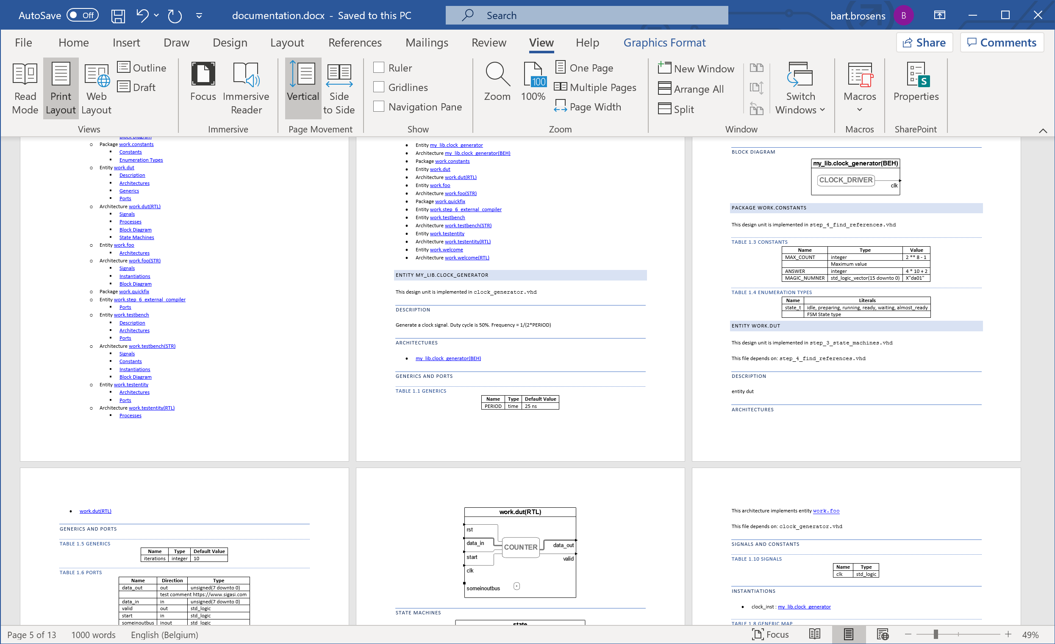
Task: Click the 1000 words counter
Action: point(93,635)
